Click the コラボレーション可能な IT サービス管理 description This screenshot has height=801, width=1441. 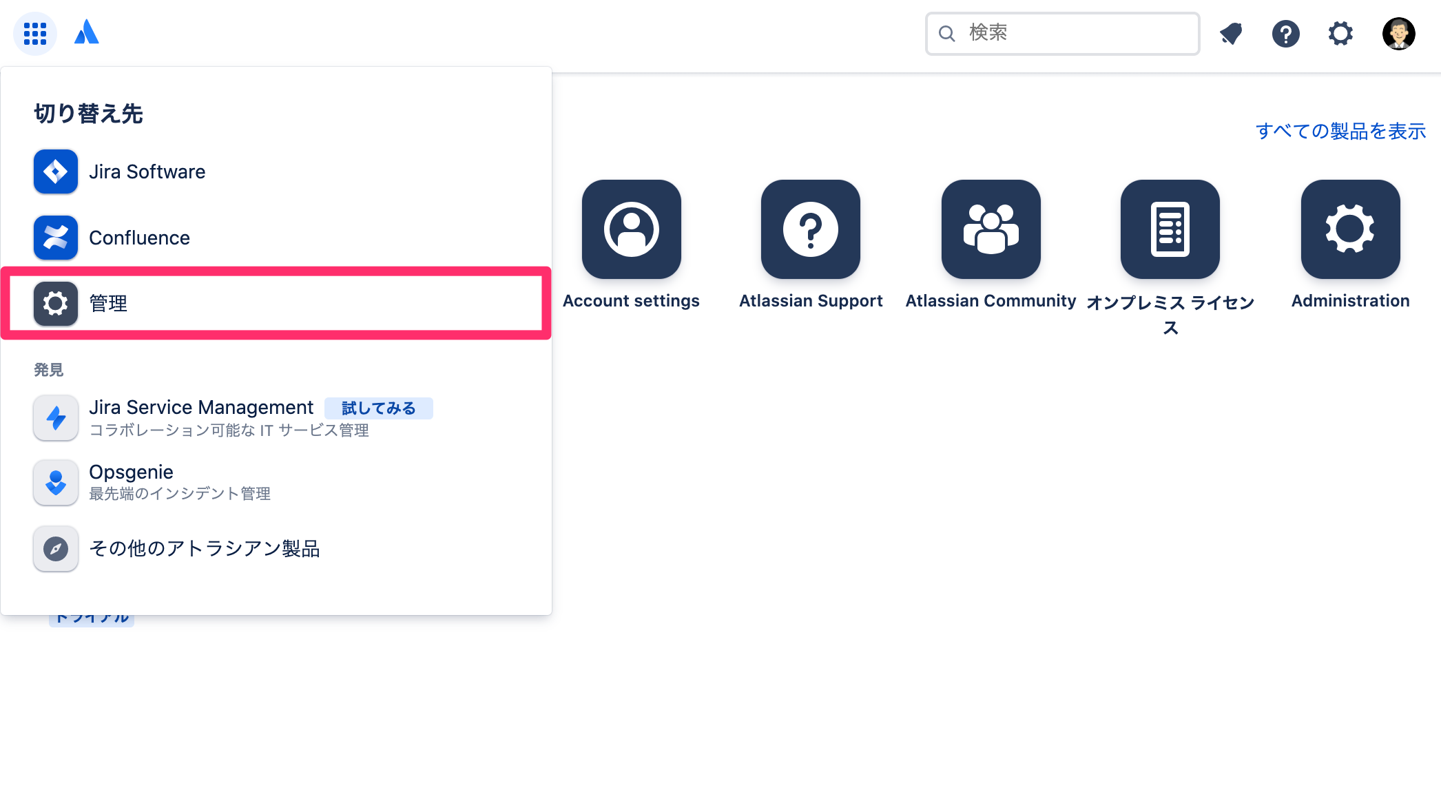(x=229, y=430)
